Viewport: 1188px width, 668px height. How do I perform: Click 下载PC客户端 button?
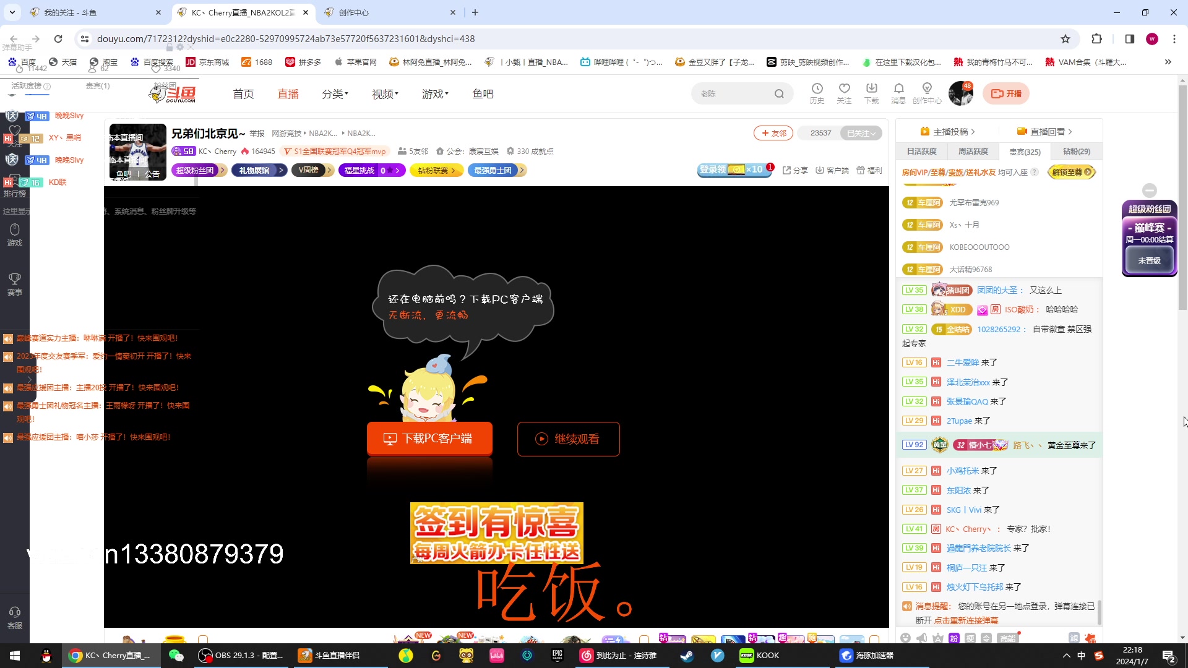[x=429, y=439]
